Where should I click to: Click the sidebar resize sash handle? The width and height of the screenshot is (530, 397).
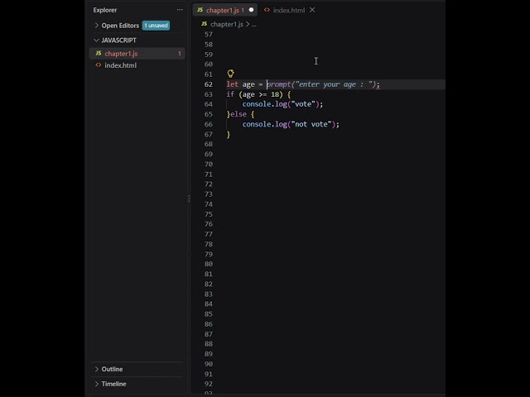click(x=189, y=198)
